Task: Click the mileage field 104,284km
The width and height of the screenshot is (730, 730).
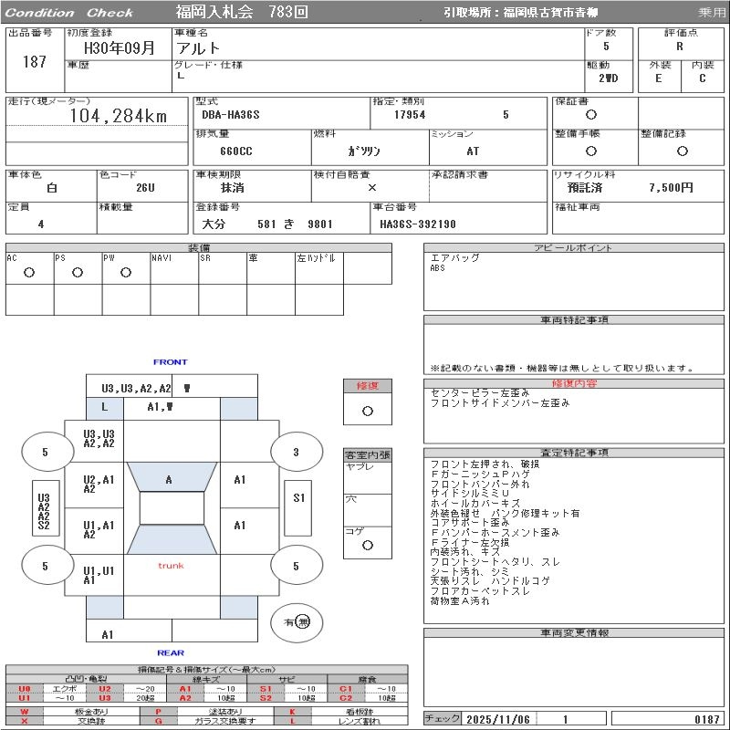Action: point(119,116)
